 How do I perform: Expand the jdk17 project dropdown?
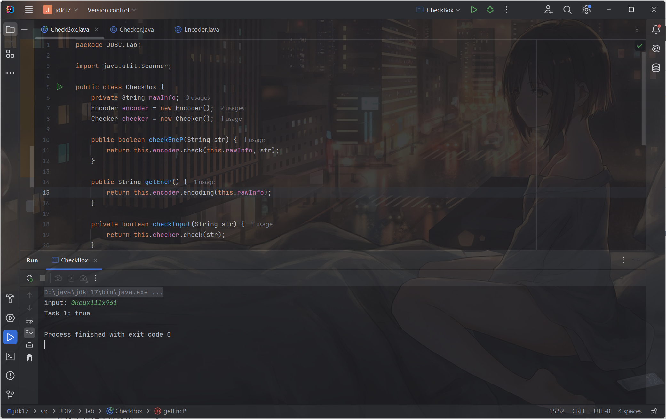click(x=61, y=10)
